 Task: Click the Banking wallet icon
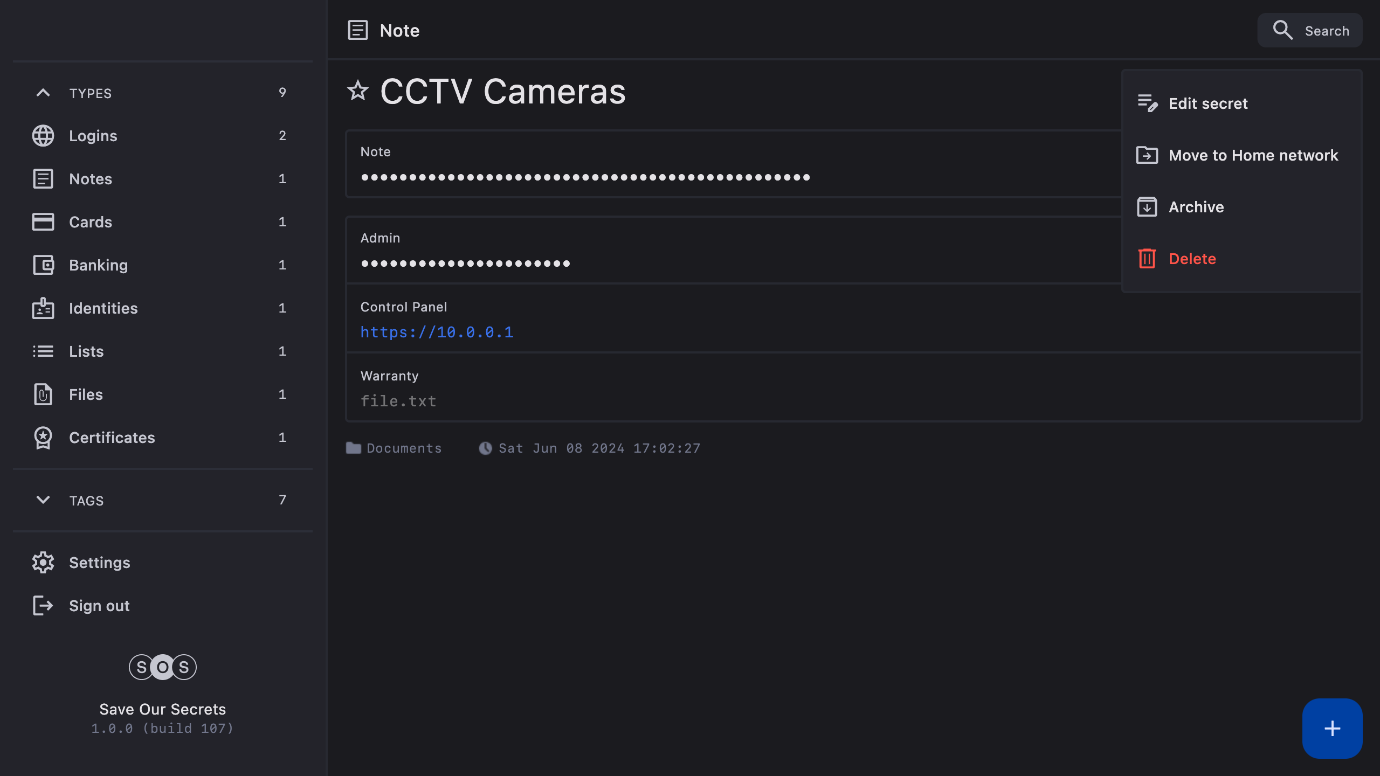(x=43, y=265)
